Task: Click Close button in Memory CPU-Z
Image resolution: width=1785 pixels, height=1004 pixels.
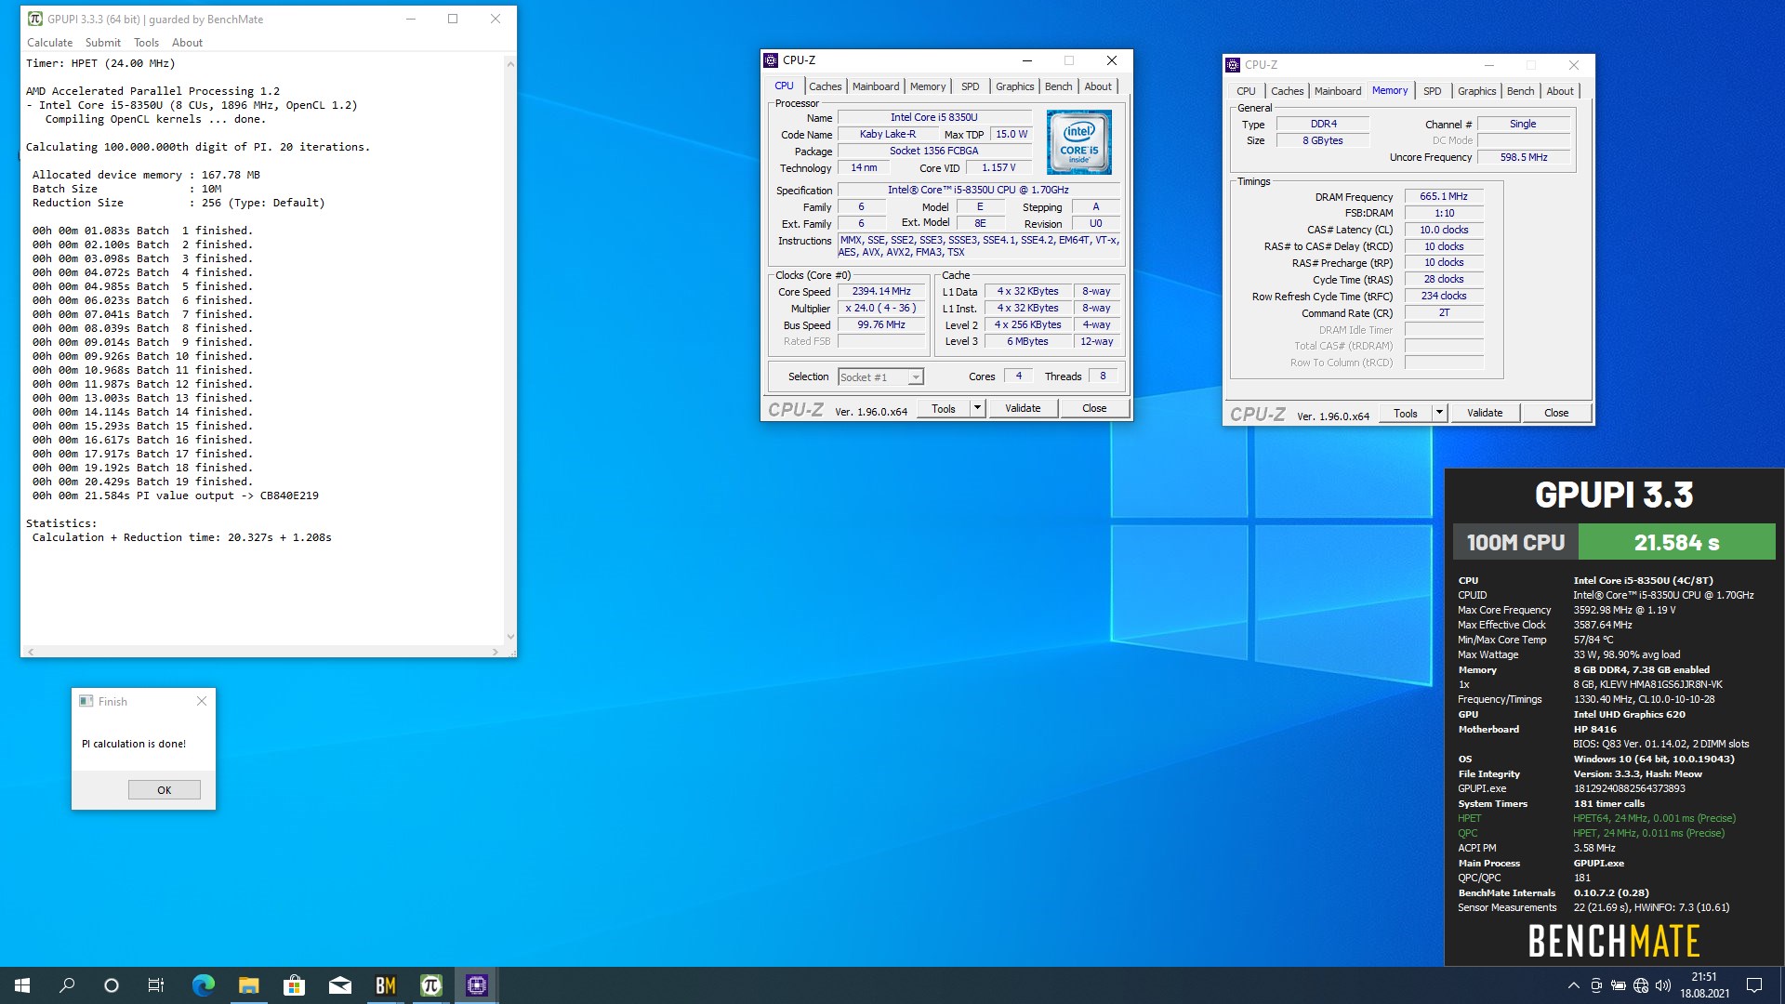Action: (x=1556, y=413)
